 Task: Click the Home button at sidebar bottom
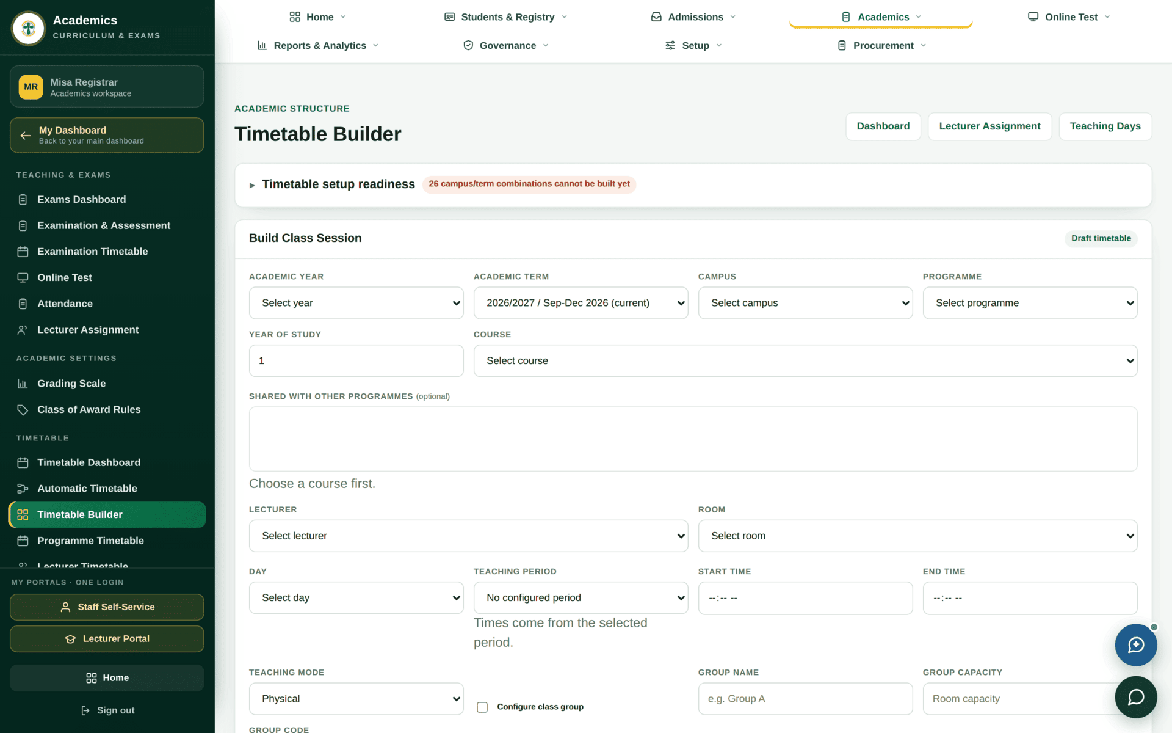pyautogui.click(x=107, y=678)
